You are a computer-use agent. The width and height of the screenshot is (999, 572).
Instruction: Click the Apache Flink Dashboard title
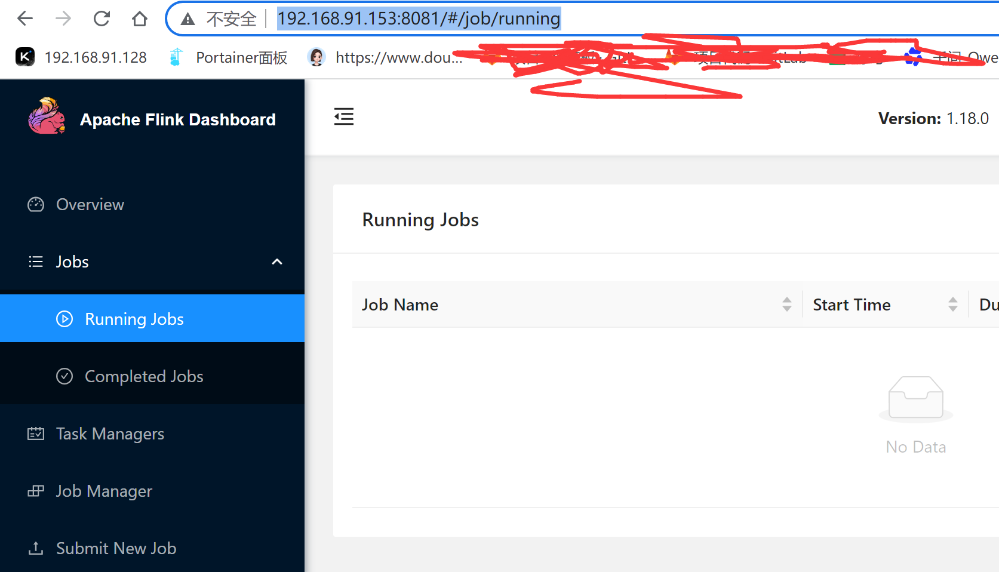[178, 119]
